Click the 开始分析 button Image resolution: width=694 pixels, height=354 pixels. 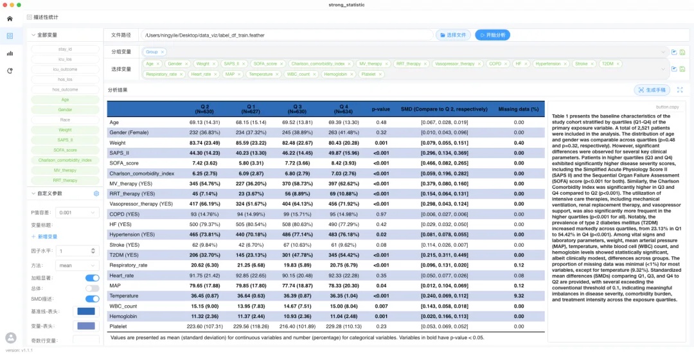coord(493,35)
